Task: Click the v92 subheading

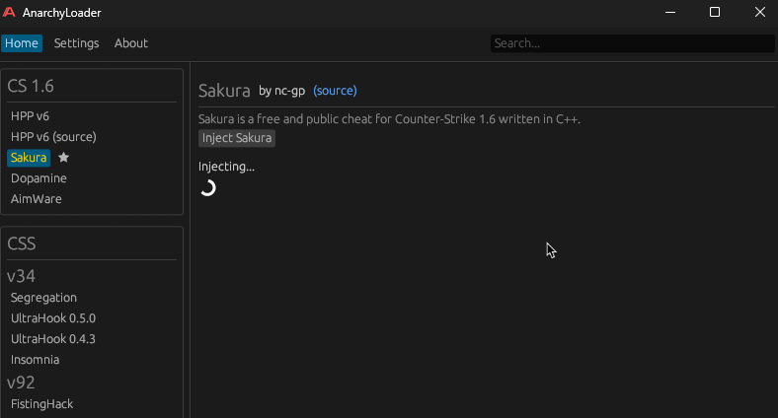Action: point(21,383)
